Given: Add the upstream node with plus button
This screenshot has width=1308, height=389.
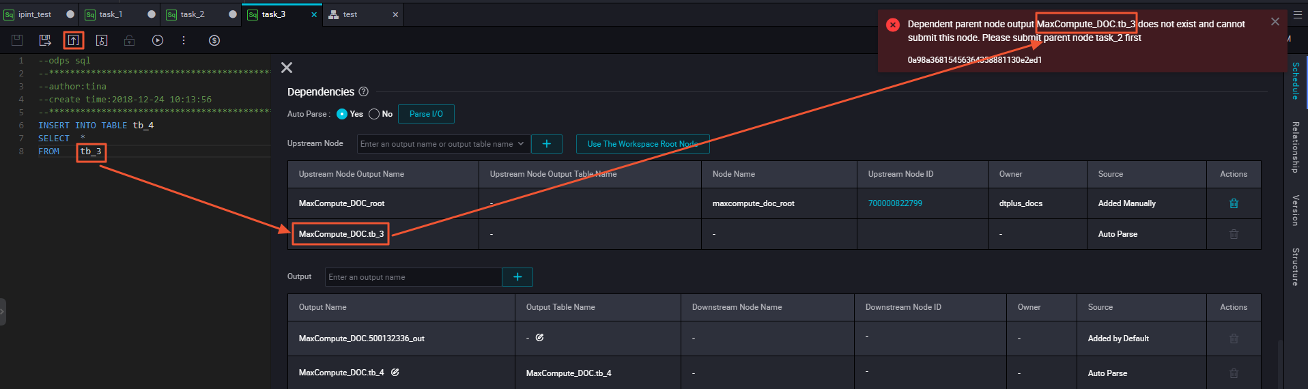Looking at the screenshot, I should 547,144.
